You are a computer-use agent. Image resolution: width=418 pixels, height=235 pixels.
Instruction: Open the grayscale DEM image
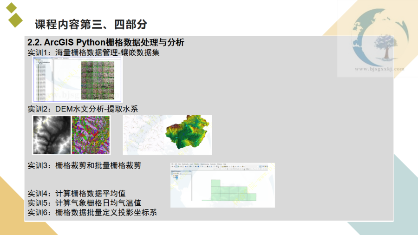tap(52, 135)
